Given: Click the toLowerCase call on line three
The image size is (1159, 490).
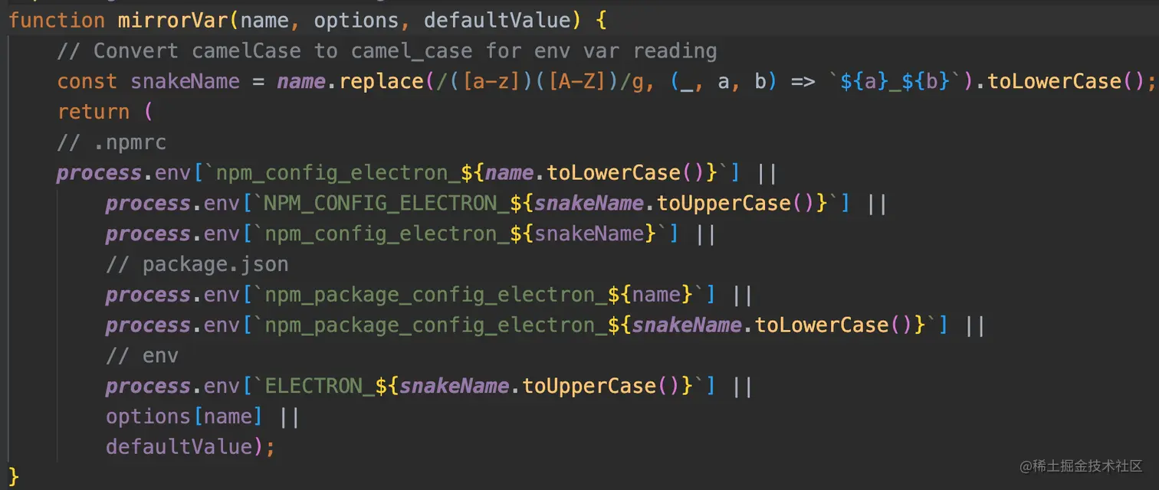Looking at the screenshot, I should [1054, 80].
